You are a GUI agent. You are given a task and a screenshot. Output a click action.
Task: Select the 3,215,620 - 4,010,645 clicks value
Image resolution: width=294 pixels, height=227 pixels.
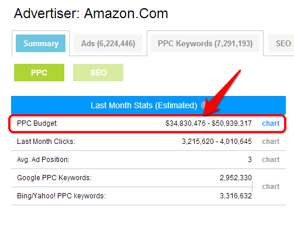pyautogui.click(x=217, y=142)
